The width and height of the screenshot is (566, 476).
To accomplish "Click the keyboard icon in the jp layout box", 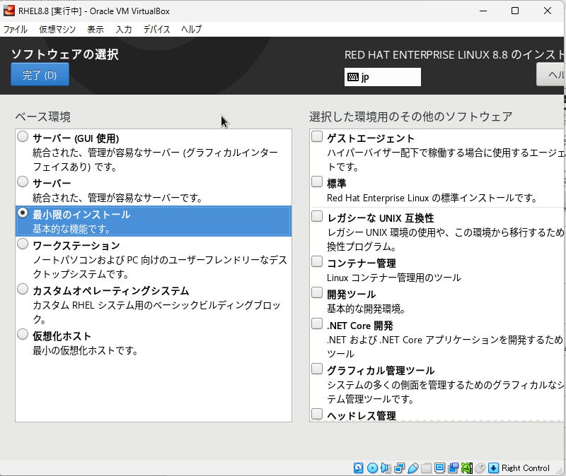I will pyautogui.click(x=352, y=77).
